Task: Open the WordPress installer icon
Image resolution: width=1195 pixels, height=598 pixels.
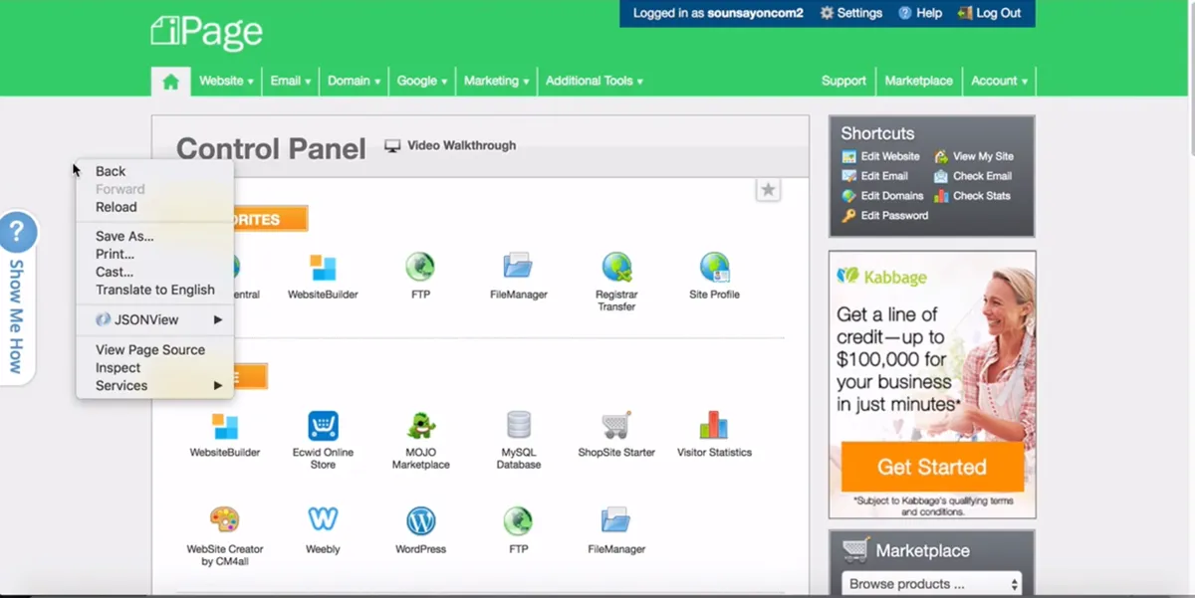Action: (421, 520)
